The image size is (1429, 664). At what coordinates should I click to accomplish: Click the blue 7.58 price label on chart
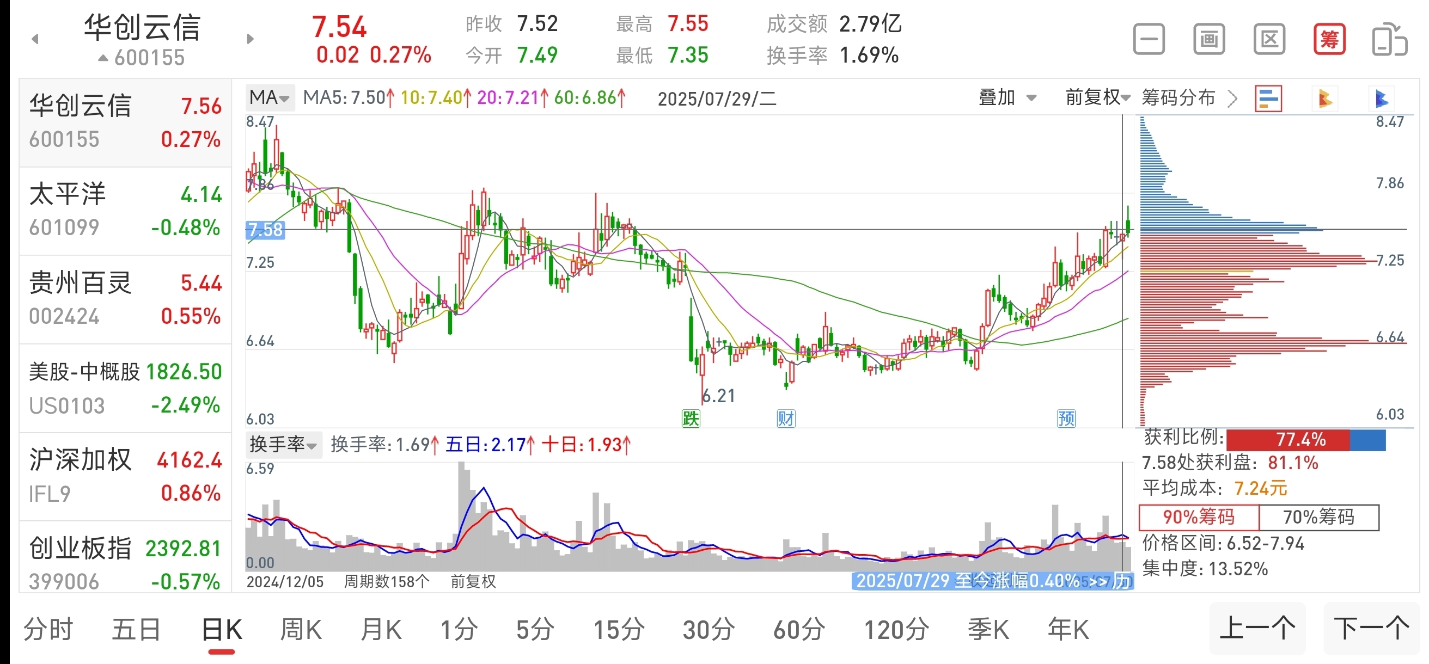click(x=265, y=230)
